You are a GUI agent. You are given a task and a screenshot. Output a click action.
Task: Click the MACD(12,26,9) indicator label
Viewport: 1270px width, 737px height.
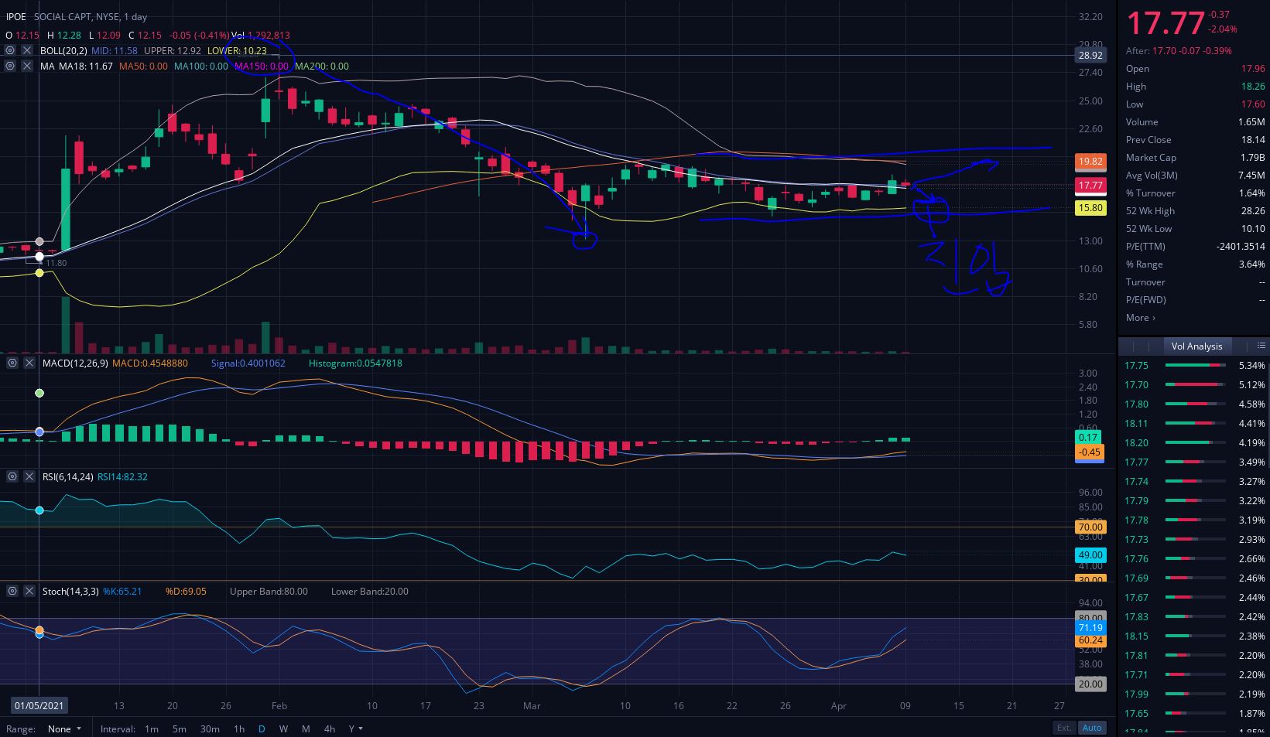75,363
